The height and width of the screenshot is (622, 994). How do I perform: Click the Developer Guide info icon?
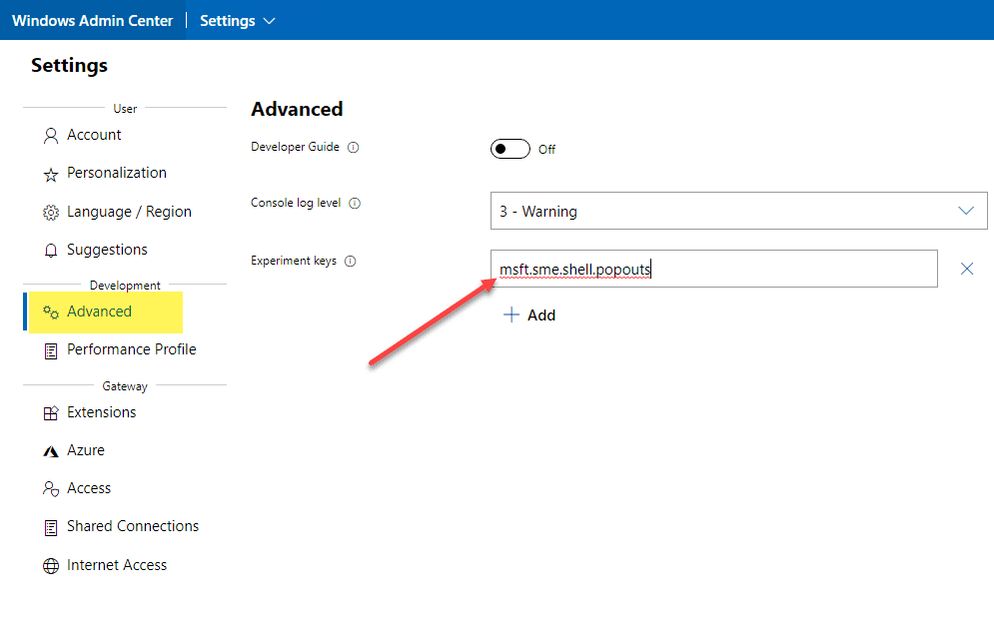pyautogui.click(x=353, y=148)
